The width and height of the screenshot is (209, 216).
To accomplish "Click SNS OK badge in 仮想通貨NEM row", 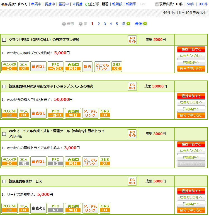I will tap(105, 113).
